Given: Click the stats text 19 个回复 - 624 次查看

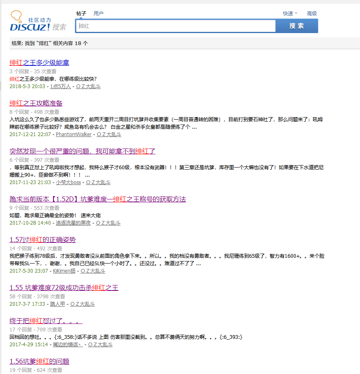Looking at the screenshot, I should (36, 370).
